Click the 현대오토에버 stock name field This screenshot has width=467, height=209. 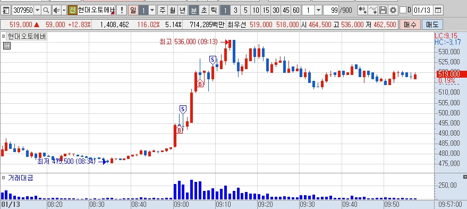click(x=96, y=11)
